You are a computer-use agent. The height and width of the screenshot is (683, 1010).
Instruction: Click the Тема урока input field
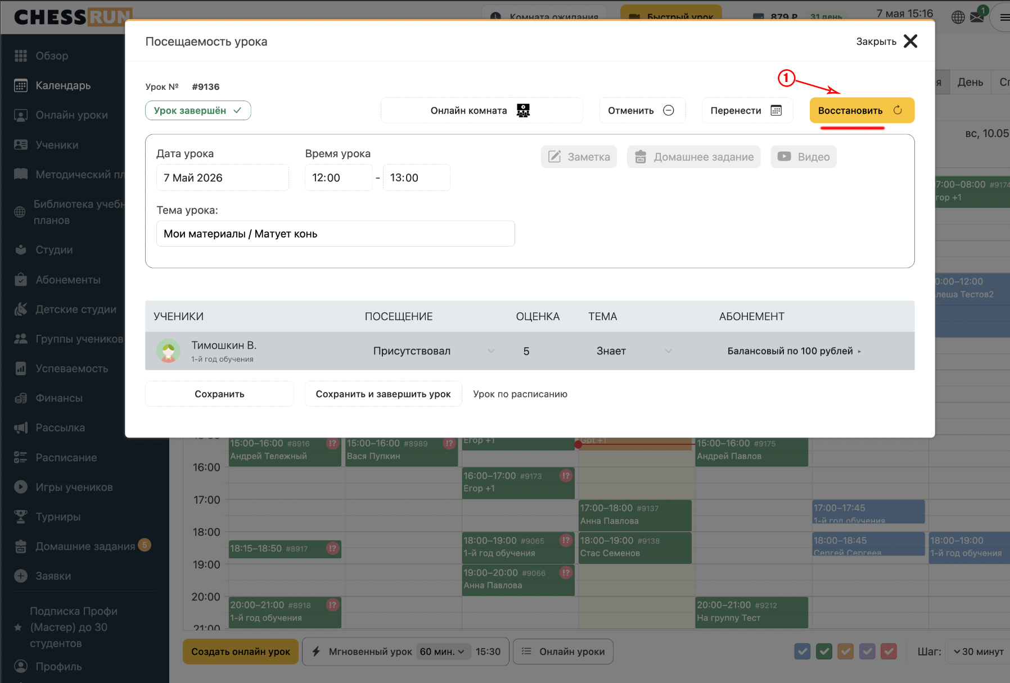click(x=335, y=234)
